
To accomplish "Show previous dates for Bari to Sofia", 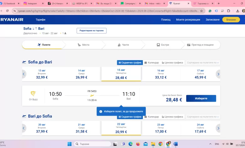I will 24,128.
